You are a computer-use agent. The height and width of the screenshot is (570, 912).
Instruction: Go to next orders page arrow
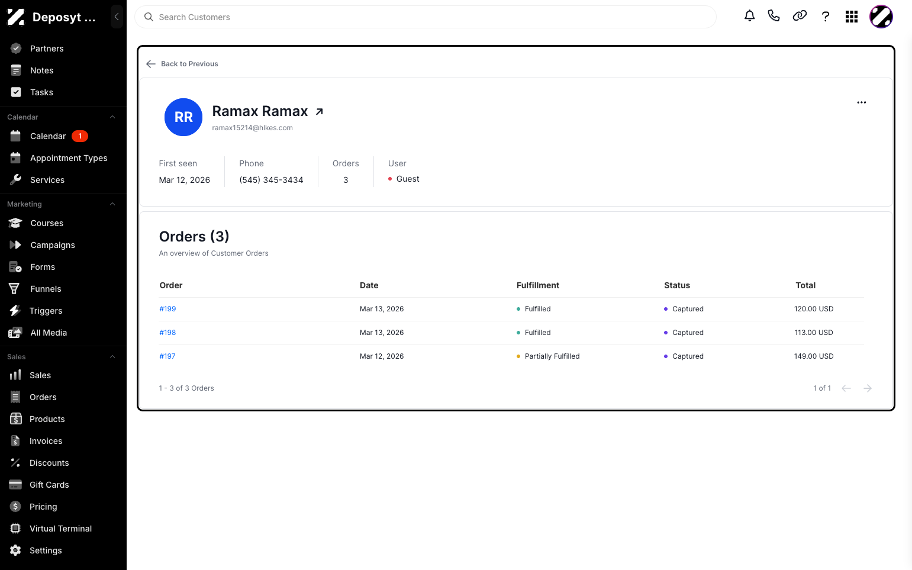tap(868, 388)
